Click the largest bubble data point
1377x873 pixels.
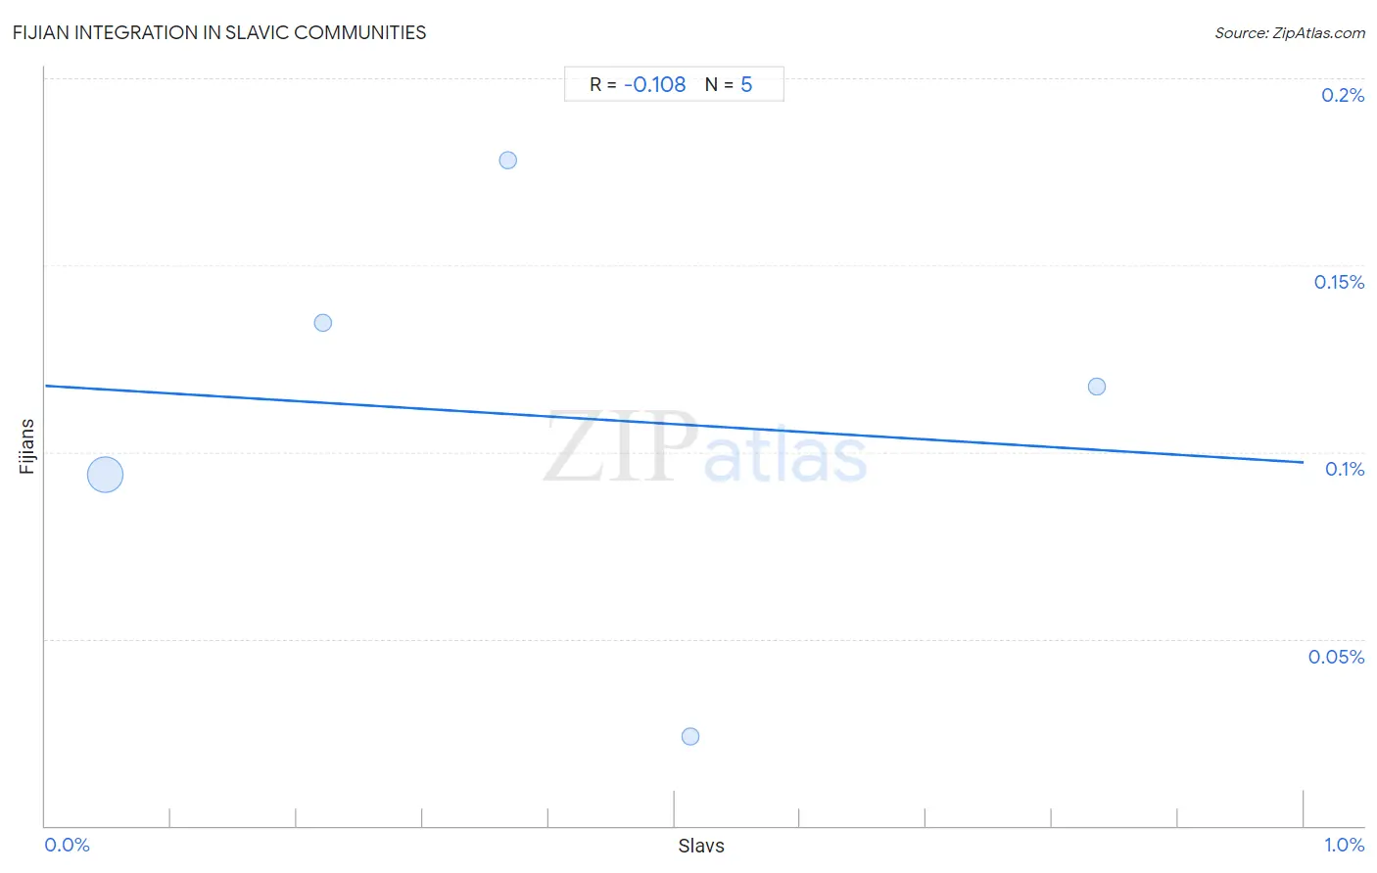[105, 475]
